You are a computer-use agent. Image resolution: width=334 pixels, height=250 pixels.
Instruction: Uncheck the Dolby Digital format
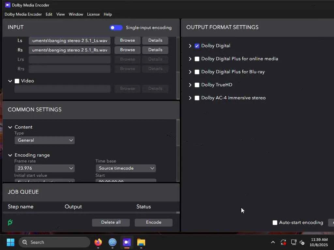click(x=197, y=46)
